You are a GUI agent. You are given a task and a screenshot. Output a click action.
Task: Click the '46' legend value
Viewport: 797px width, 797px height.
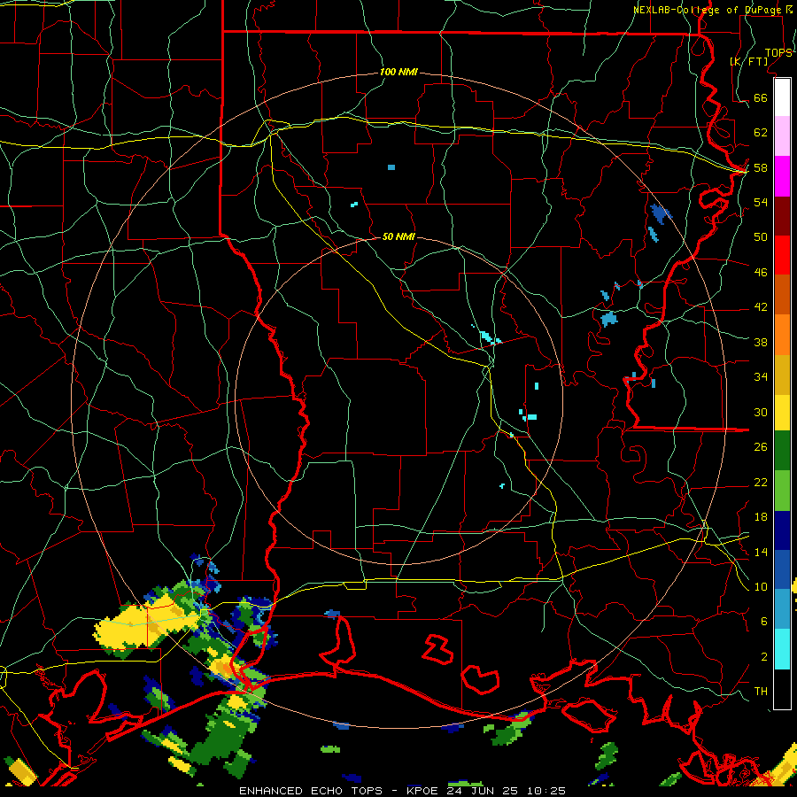tap(761, 273)
